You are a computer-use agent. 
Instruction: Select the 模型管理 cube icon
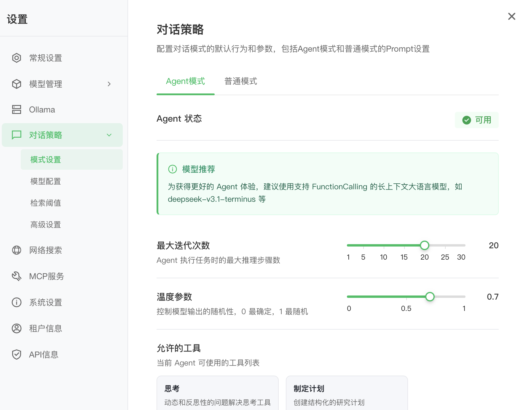click(x=17, y=84)
